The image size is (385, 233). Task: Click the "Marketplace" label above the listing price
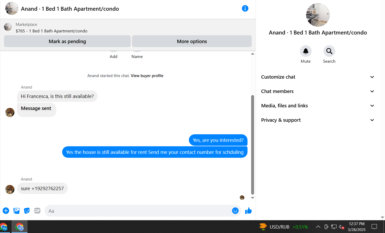(26, 25)
